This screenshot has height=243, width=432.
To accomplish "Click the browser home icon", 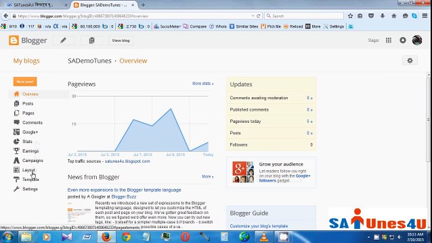I will tap(393, 16).
